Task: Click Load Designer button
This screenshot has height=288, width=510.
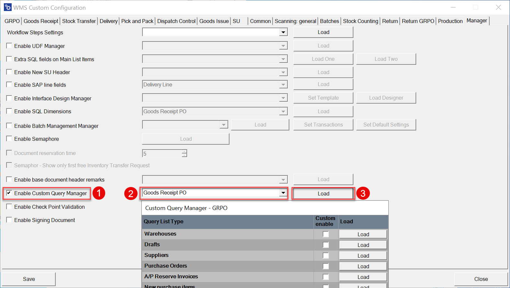Action: pos(386,98)
